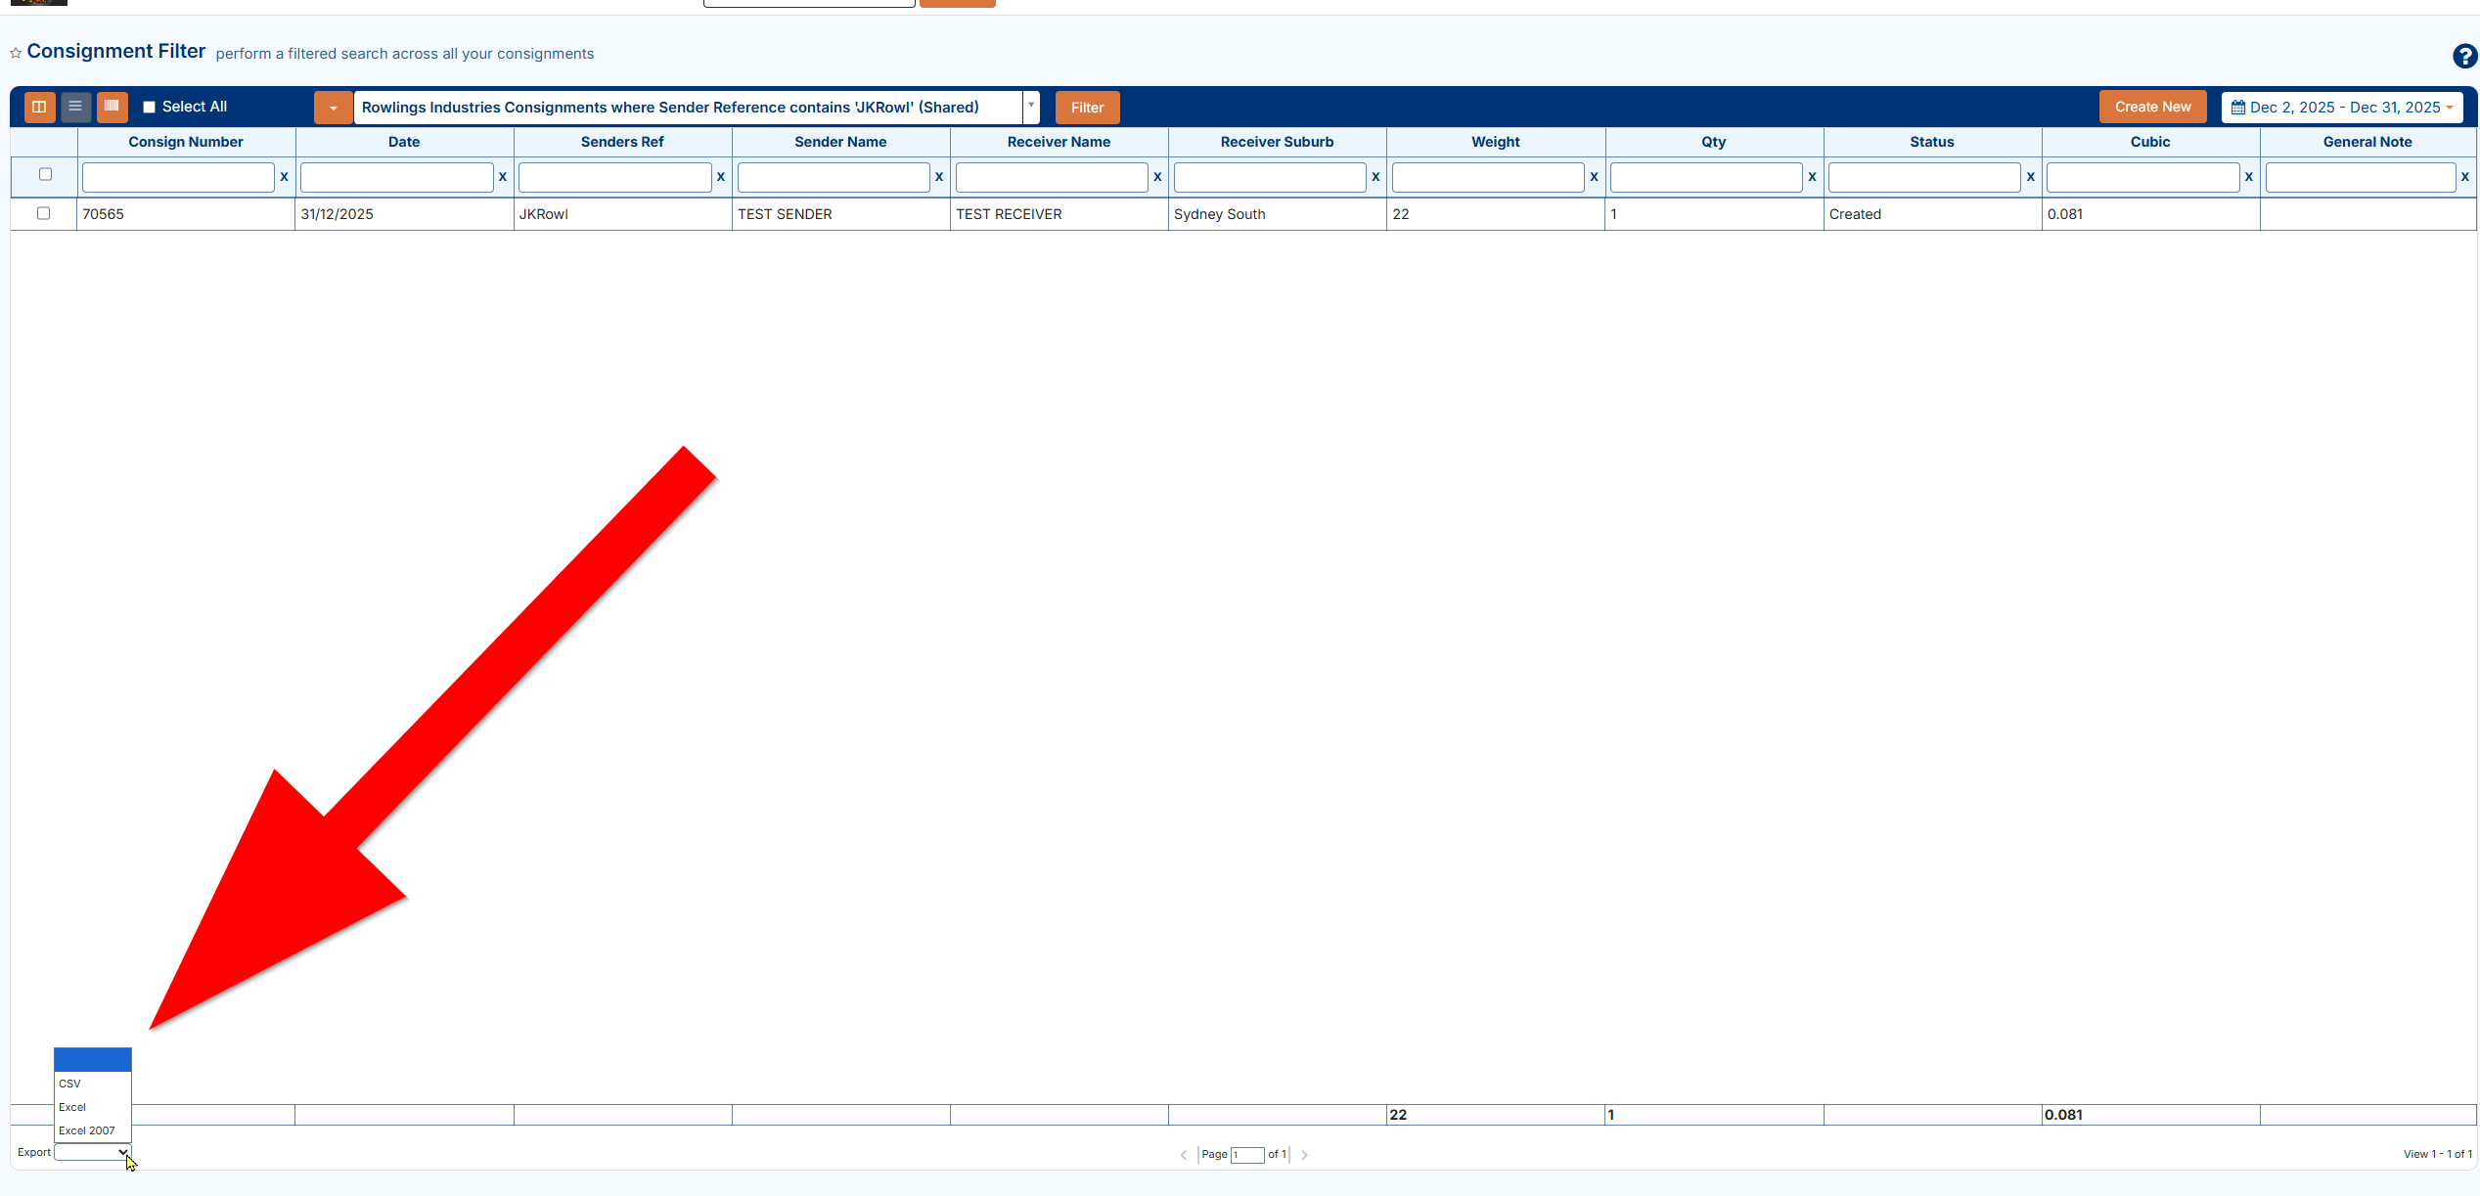
Task: Go to the next page arrow
Action: pos(1304,1155)
